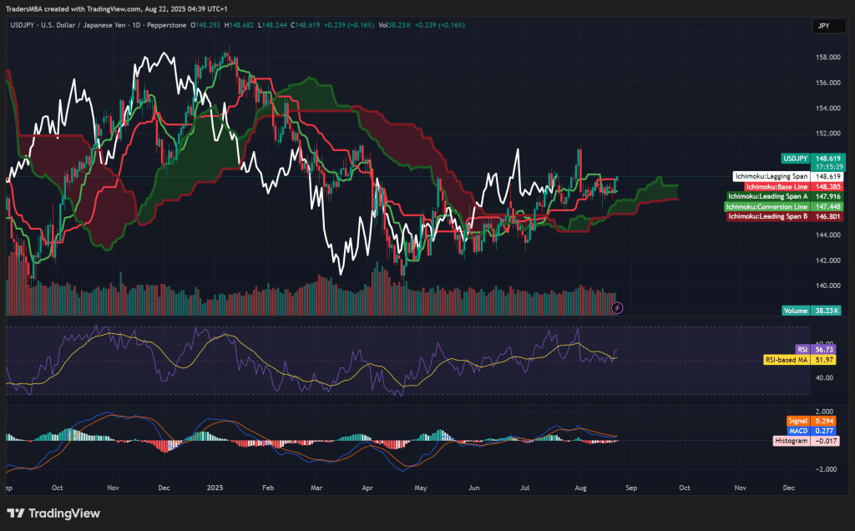This screenshot has height=531, width=855.
Task: Click the JPY currency unit button
Action: pyautogui.click(x=827, y=26)
